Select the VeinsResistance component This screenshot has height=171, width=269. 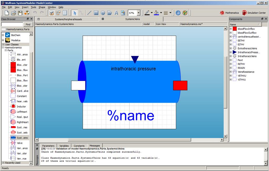(246, 72)
